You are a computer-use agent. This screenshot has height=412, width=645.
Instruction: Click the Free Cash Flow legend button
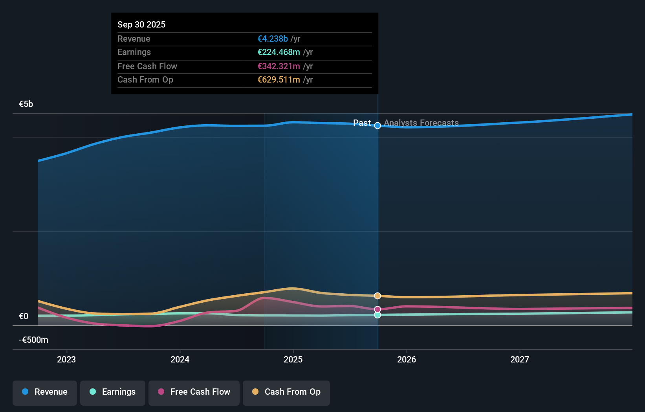click(194, 393)
